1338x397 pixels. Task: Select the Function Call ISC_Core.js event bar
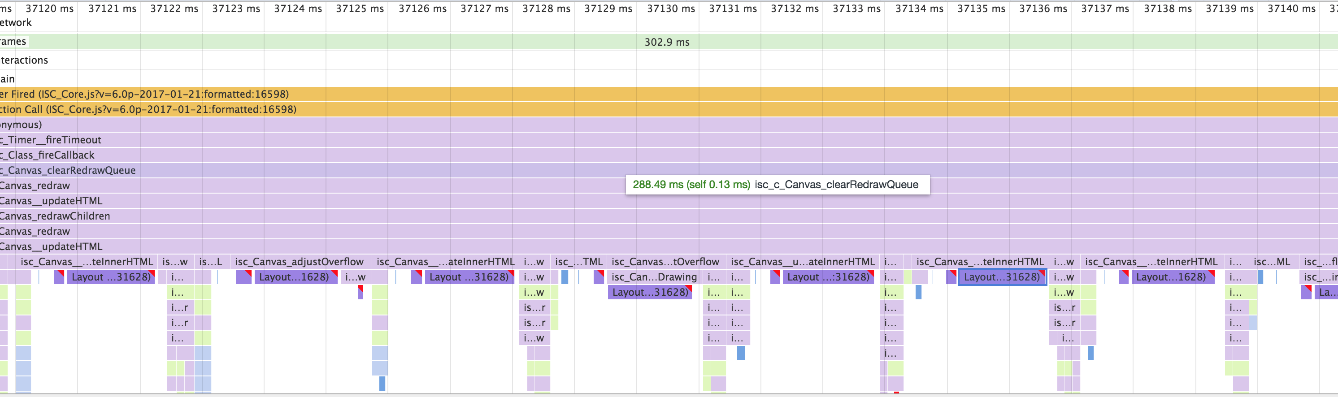pyautogui.click(x=669, y=109)
